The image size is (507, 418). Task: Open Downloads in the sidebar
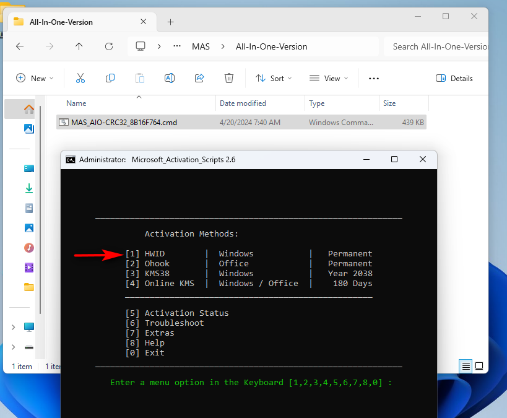click(28, 188)
